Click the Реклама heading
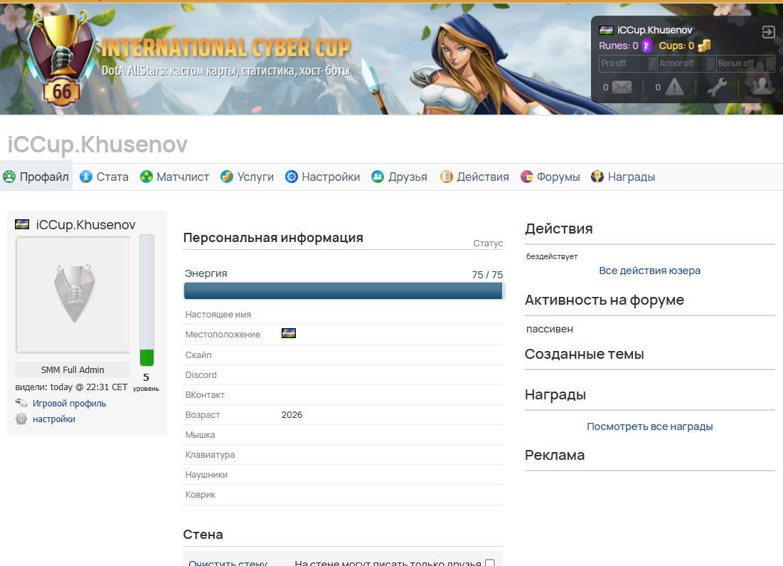Image resolution: width=783 pixels, height=566 pixels. (x=555, y=455)
